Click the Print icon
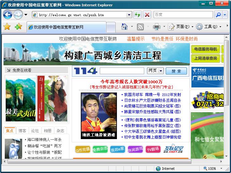The width and height of the screenshot is (231, 173). [x=157, y=27]
